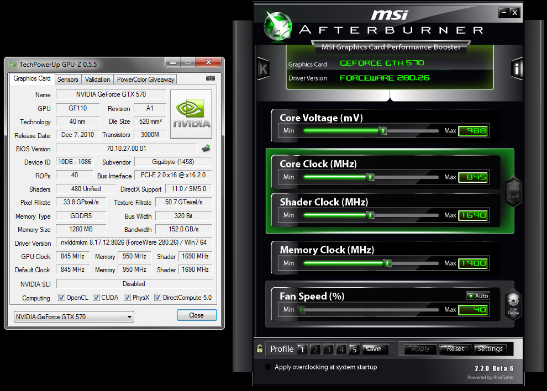Click the GPU-Z title bar app icon

(x=13, y=65)
